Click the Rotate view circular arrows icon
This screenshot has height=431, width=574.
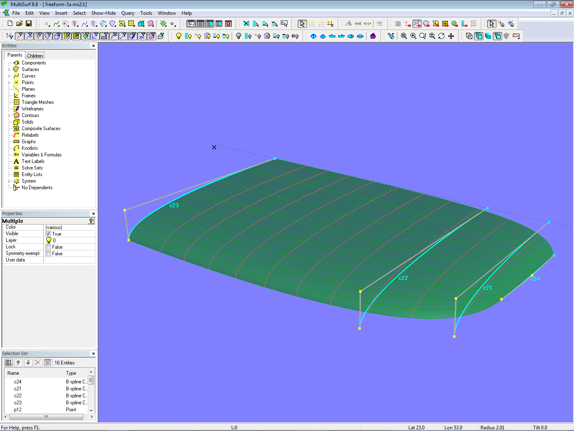[x=442, y=36]
